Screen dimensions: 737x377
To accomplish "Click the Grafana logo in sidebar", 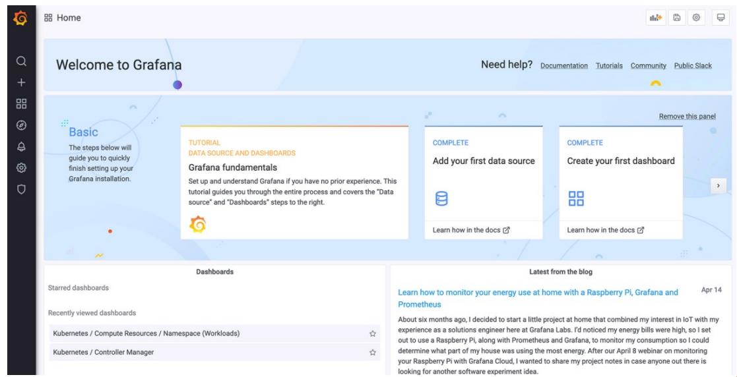I will pos(21,17).
